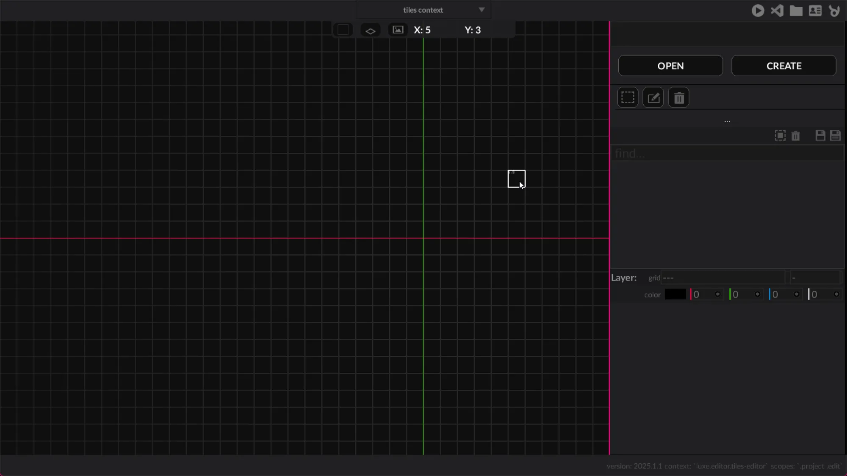Click the OPEN button
Image resolution: width=847 pixels, height=476 pixels.
tap(670, 66)
